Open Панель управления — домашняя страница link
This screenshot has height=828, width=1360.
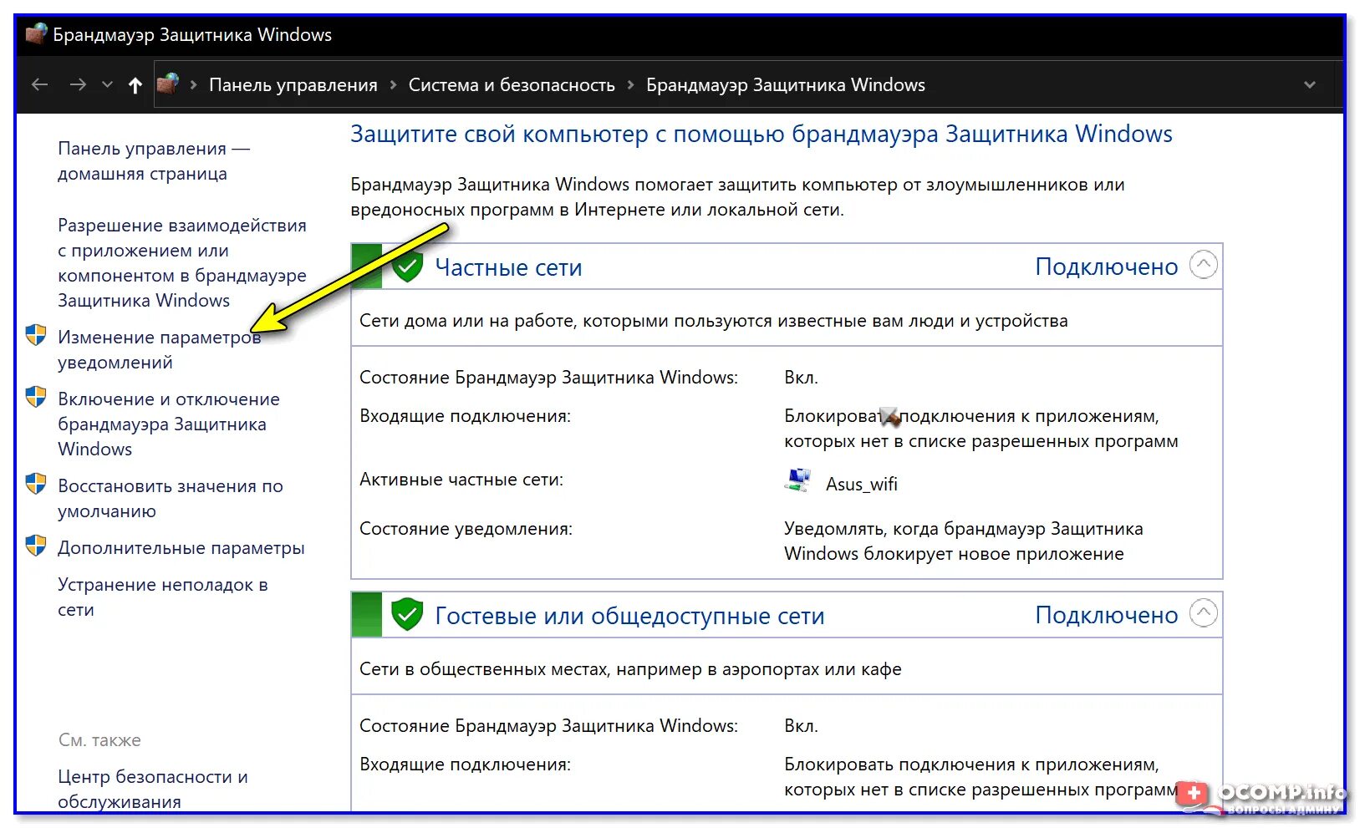coord(154,161)
